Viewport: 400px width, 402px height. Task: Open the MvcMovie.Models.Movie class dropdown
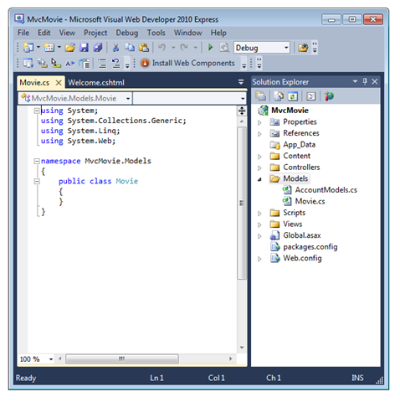[x=128, y=99]
